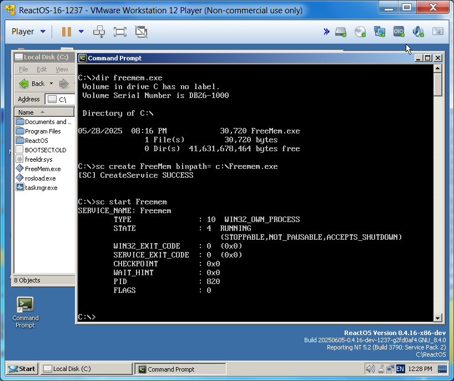Minimize the VMware Player window
The height and width of the screenshot is (381, 454).
(389, 8)
